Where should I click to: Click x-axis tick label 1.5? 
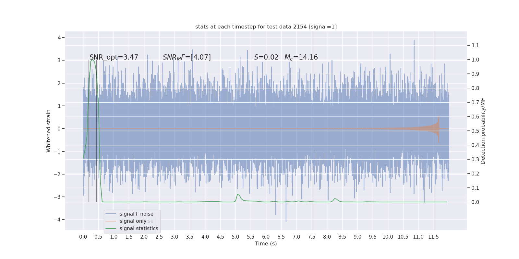click(129, 237)
